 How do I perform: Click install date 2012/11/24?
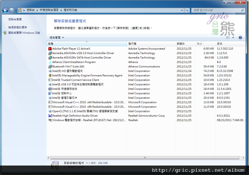[x=184, y=71]
